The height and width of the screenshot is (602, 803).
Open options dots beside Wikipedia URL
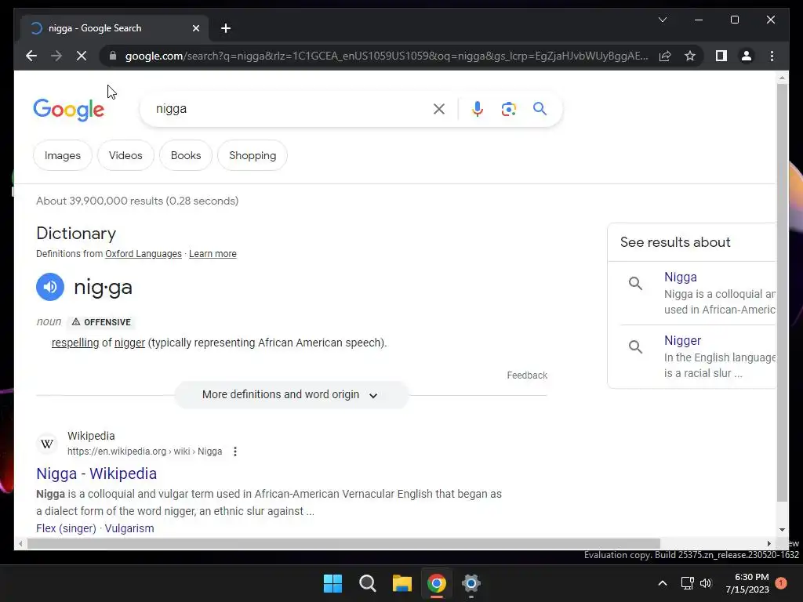tap(235, 451)
